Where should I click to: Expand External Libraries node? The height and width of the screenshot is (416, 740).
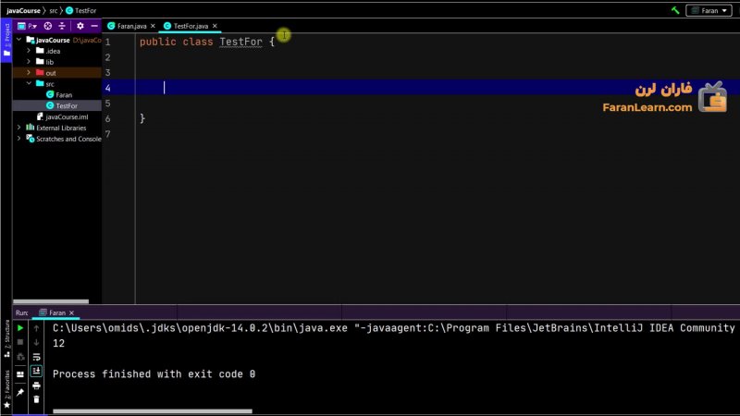pyautogui.click(x=19, y=128)
